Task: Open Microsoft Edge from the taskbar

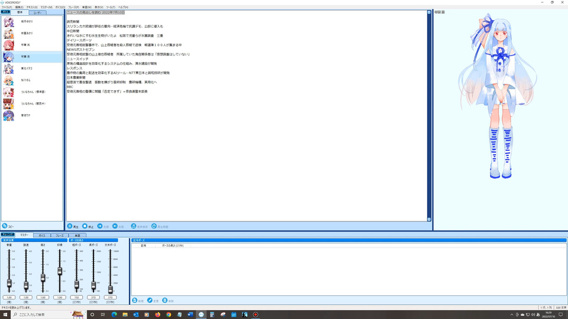Action: click(114, 314)
